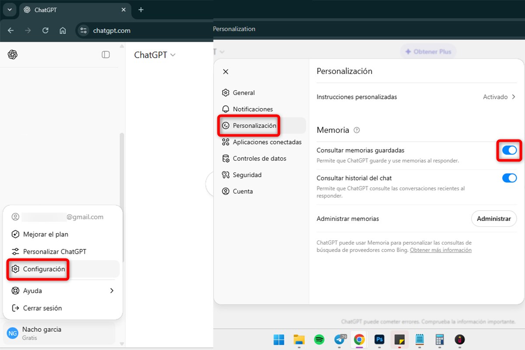Open Configuración from the account menu

63,269
